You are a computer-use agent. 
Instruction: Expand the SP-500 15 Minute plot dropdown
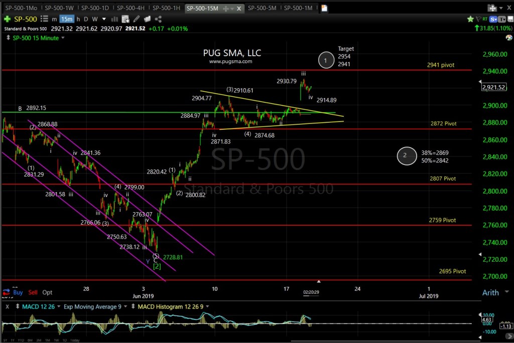pos(63,38)
